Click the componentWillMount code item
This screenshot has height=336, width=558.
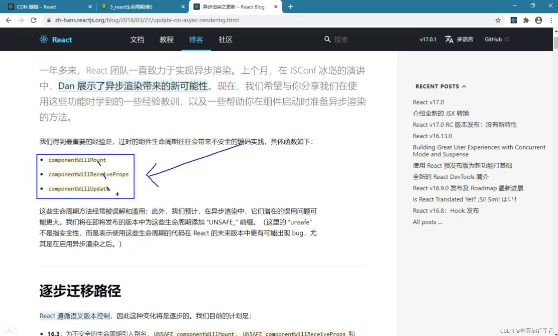[77, 160]
